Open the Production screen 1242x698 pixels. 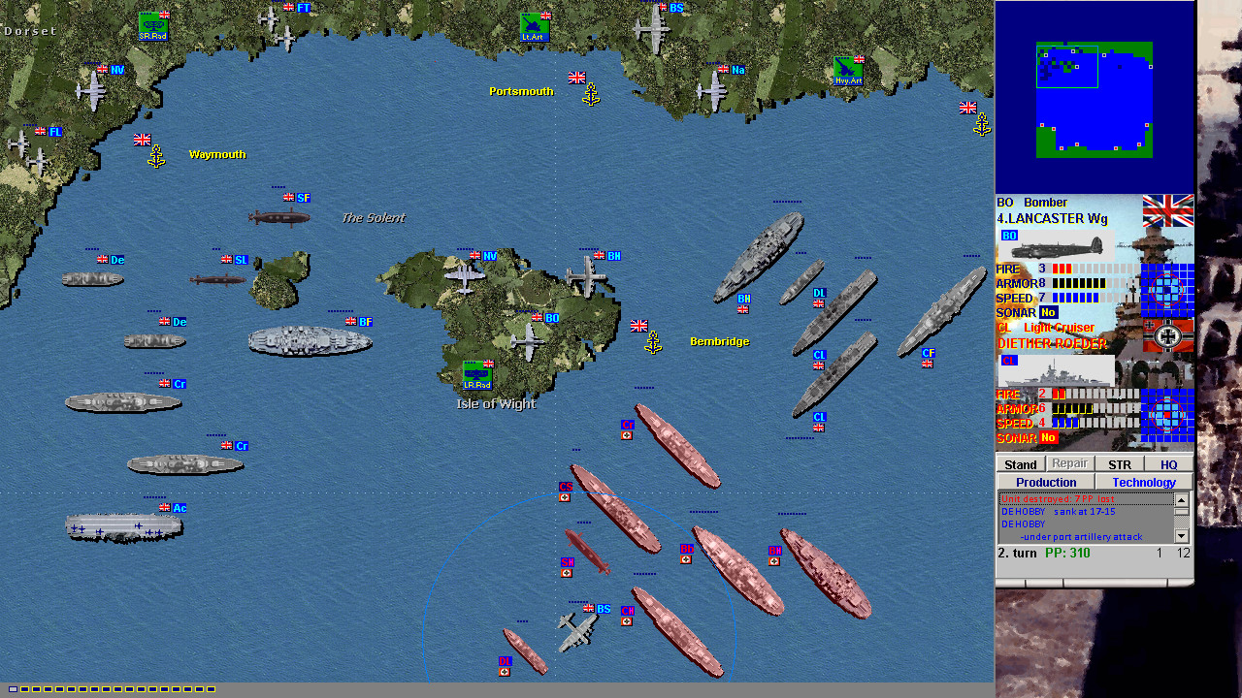pyautogui.click(x=1045, y=482)
